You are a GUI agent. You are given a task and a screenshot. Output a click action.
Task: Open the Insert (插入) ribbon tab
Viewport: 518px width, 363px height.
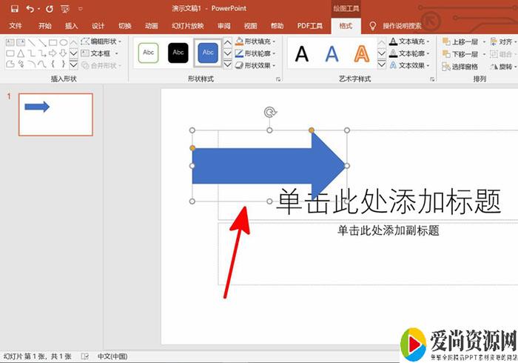point(71,26)
